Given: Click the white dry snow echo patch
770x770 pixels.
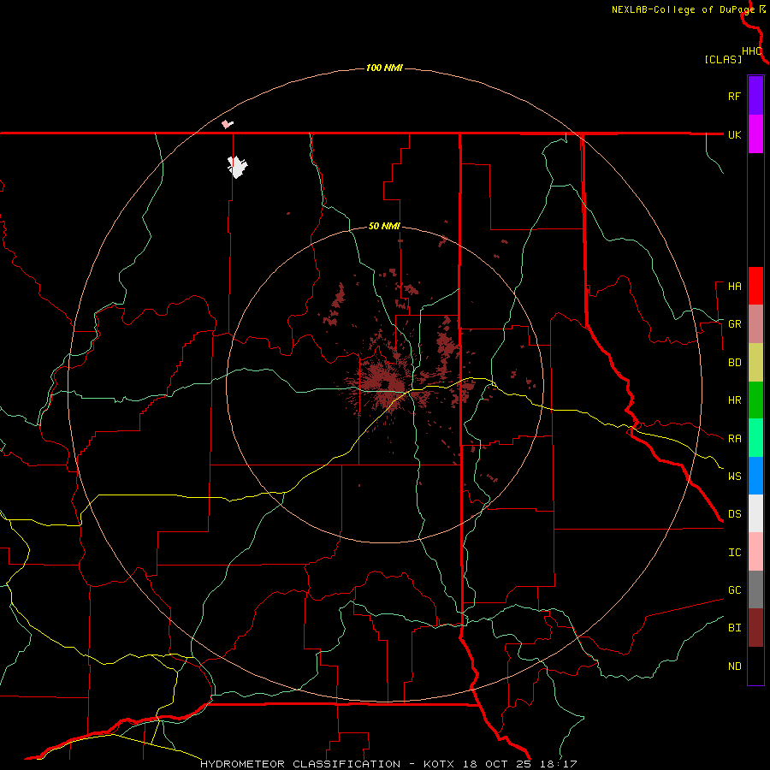Looking at the screenshot, I should click(238, 167).
